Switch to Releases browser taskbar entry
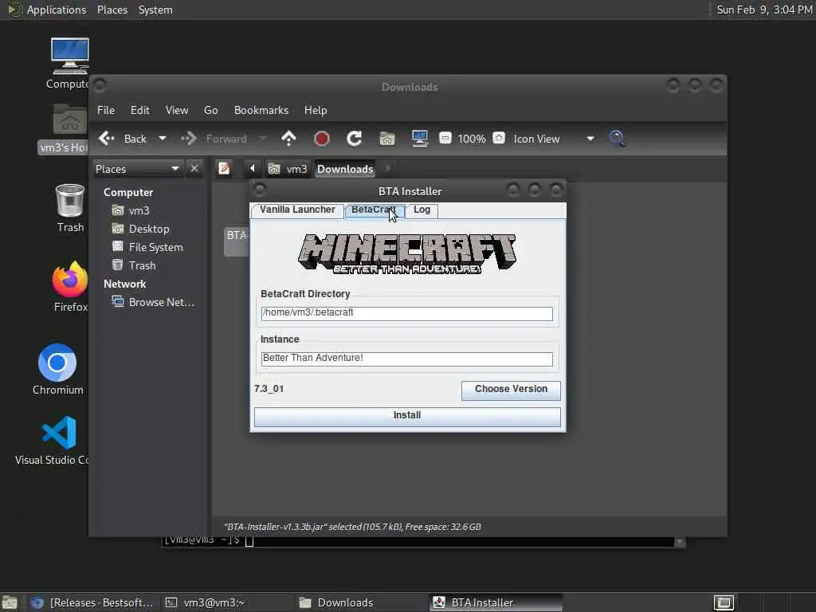 (x=92, y=602)
